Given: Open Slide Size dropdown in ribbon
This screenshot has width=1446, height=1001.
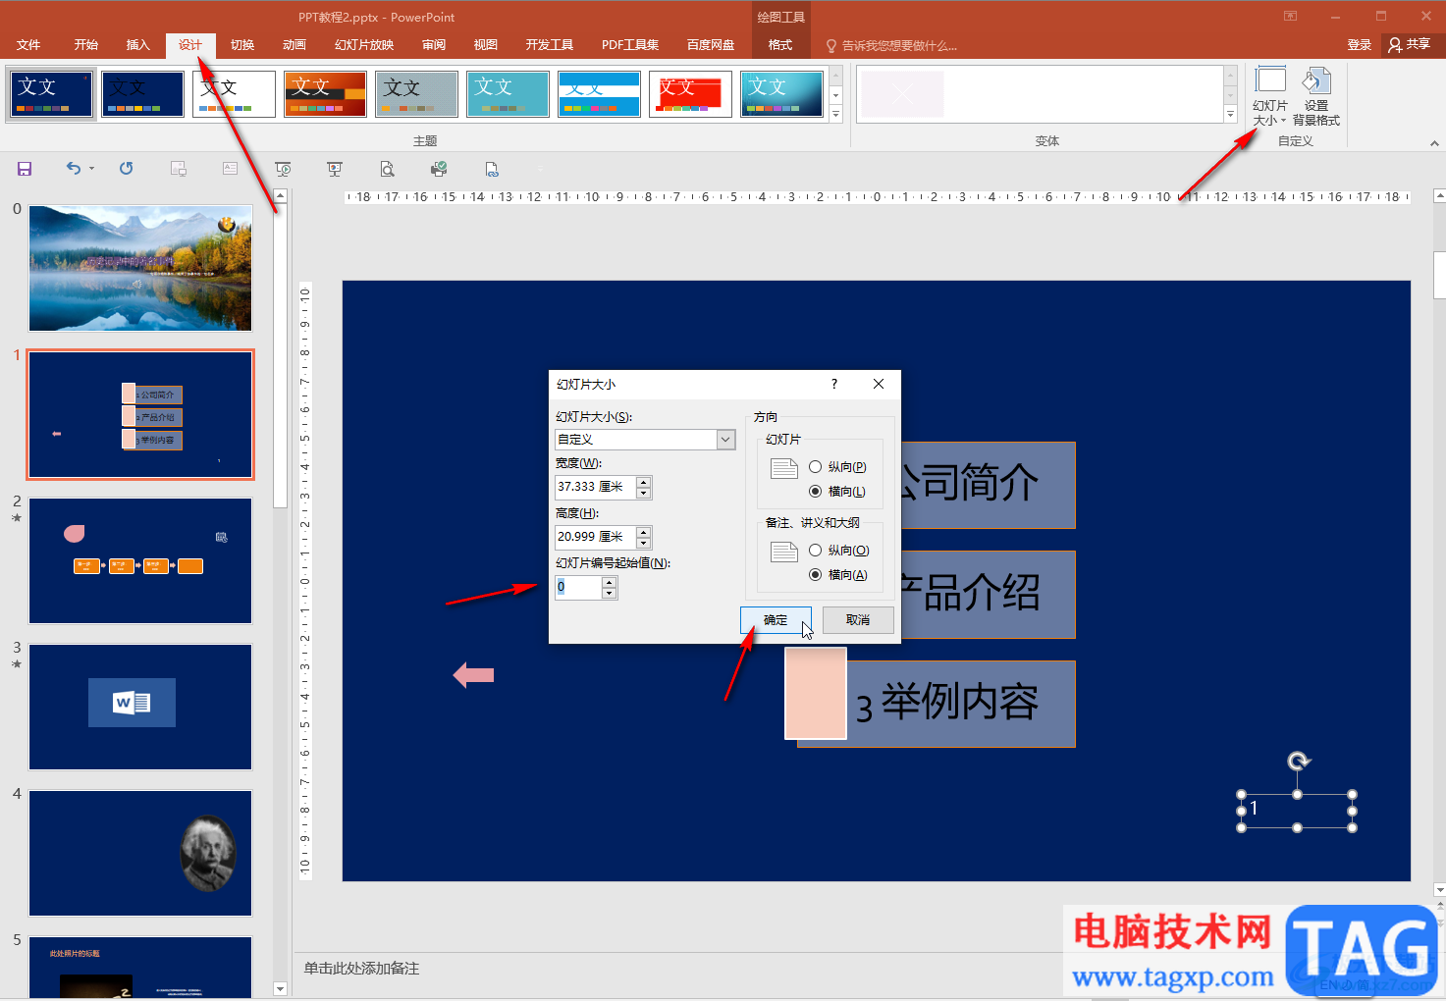Looking at the screenshot, I should pyautogui.click(x=1269, y=96).
